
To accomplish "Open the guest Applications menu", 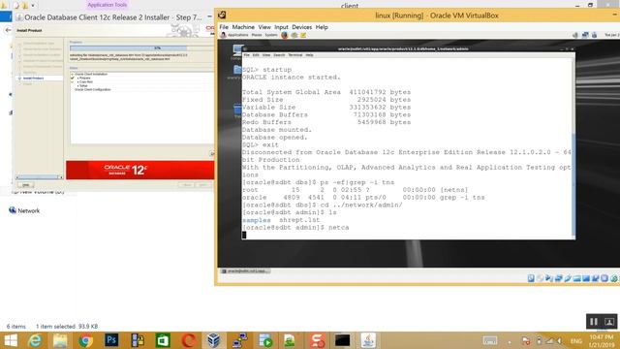I will pyautogui.click(x=237, y=35).
